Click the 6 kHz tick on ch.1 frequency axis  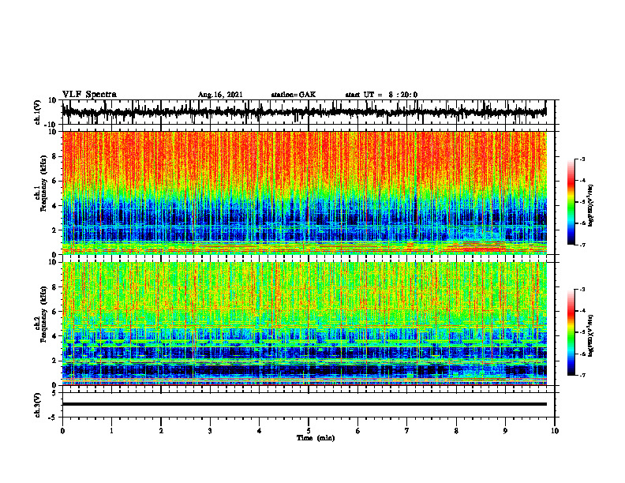coord(54,182)
